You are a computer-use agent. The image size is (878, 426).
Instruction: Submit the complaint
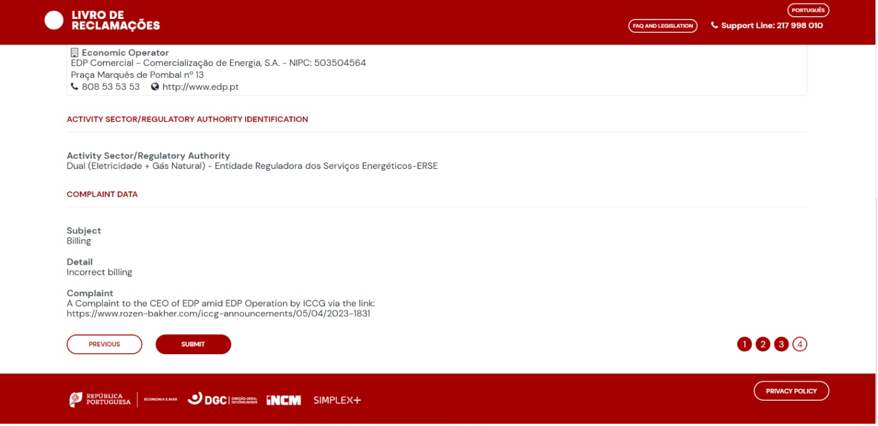click(x=193, y=344)
